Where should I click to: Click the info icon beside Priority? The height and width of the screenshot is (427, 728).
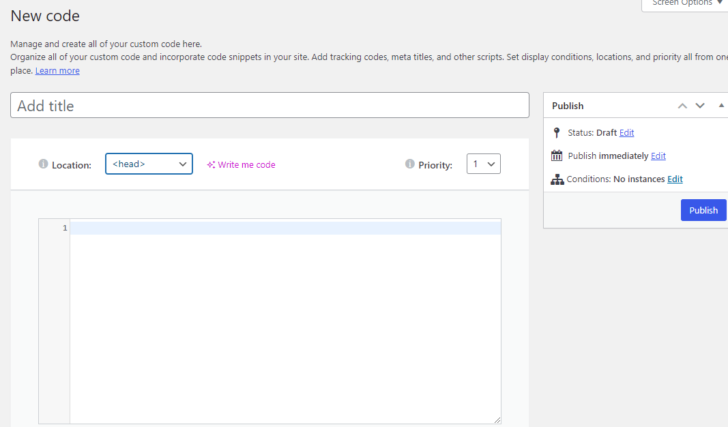(410, 164)
